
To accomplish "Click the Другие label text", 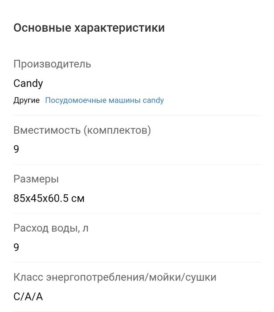I will 27,100.
